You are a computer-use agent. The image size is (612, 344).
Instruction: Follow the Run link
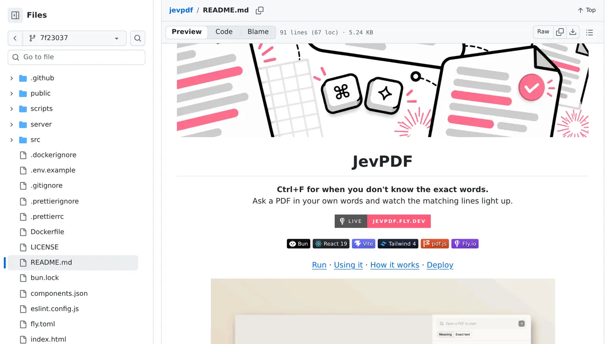pyautogui.click(x=319, y=265)
